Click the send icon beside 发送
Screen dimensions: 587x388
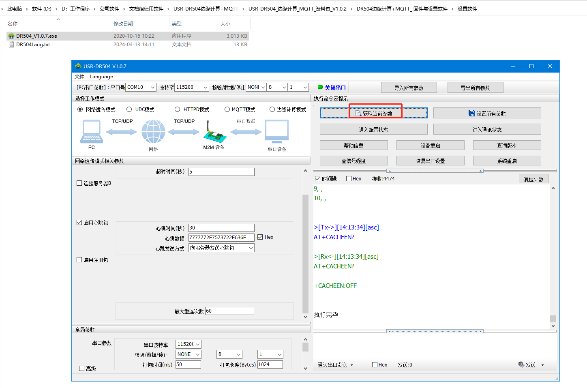point(521,364)
